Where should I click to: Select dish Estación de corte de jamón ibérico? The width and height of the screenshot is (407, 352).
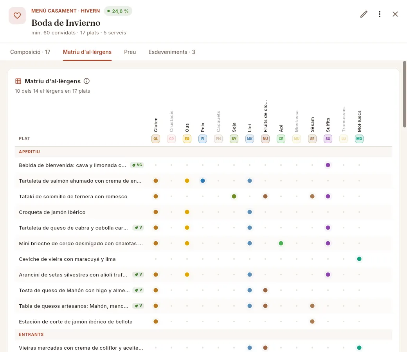tap(76, 321)
